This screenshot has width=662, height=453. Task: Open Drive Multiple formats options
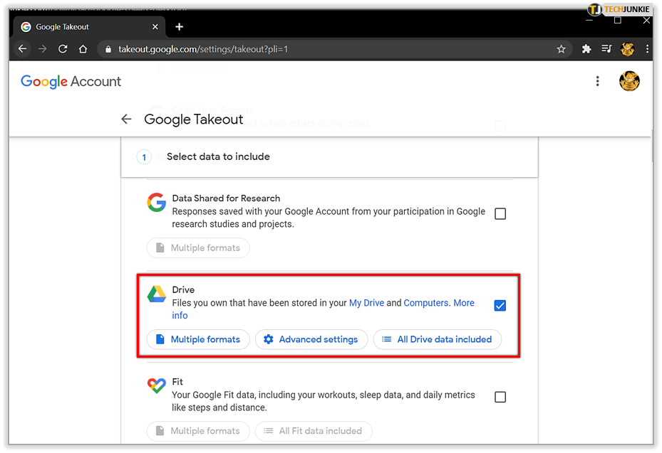(x=198, y=339)
